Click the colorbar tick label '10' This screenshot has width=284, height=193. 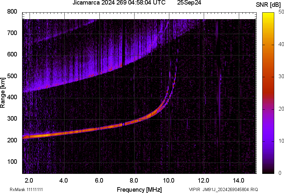(x=281, y=141)
